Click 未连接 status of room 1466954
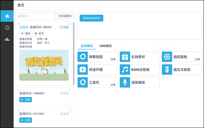The image size is (204, 128). pyautogui.click(x=64, y=93)
